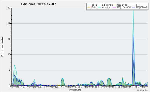Click the '21 h' x-axis label

click(x=131, y=87)
